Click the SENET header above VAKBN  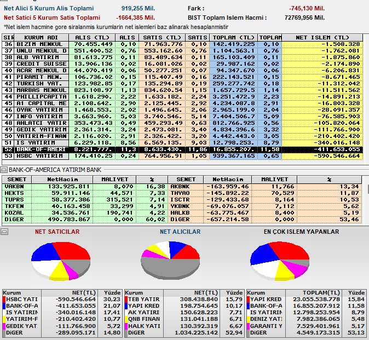click(x=17, y=180)
